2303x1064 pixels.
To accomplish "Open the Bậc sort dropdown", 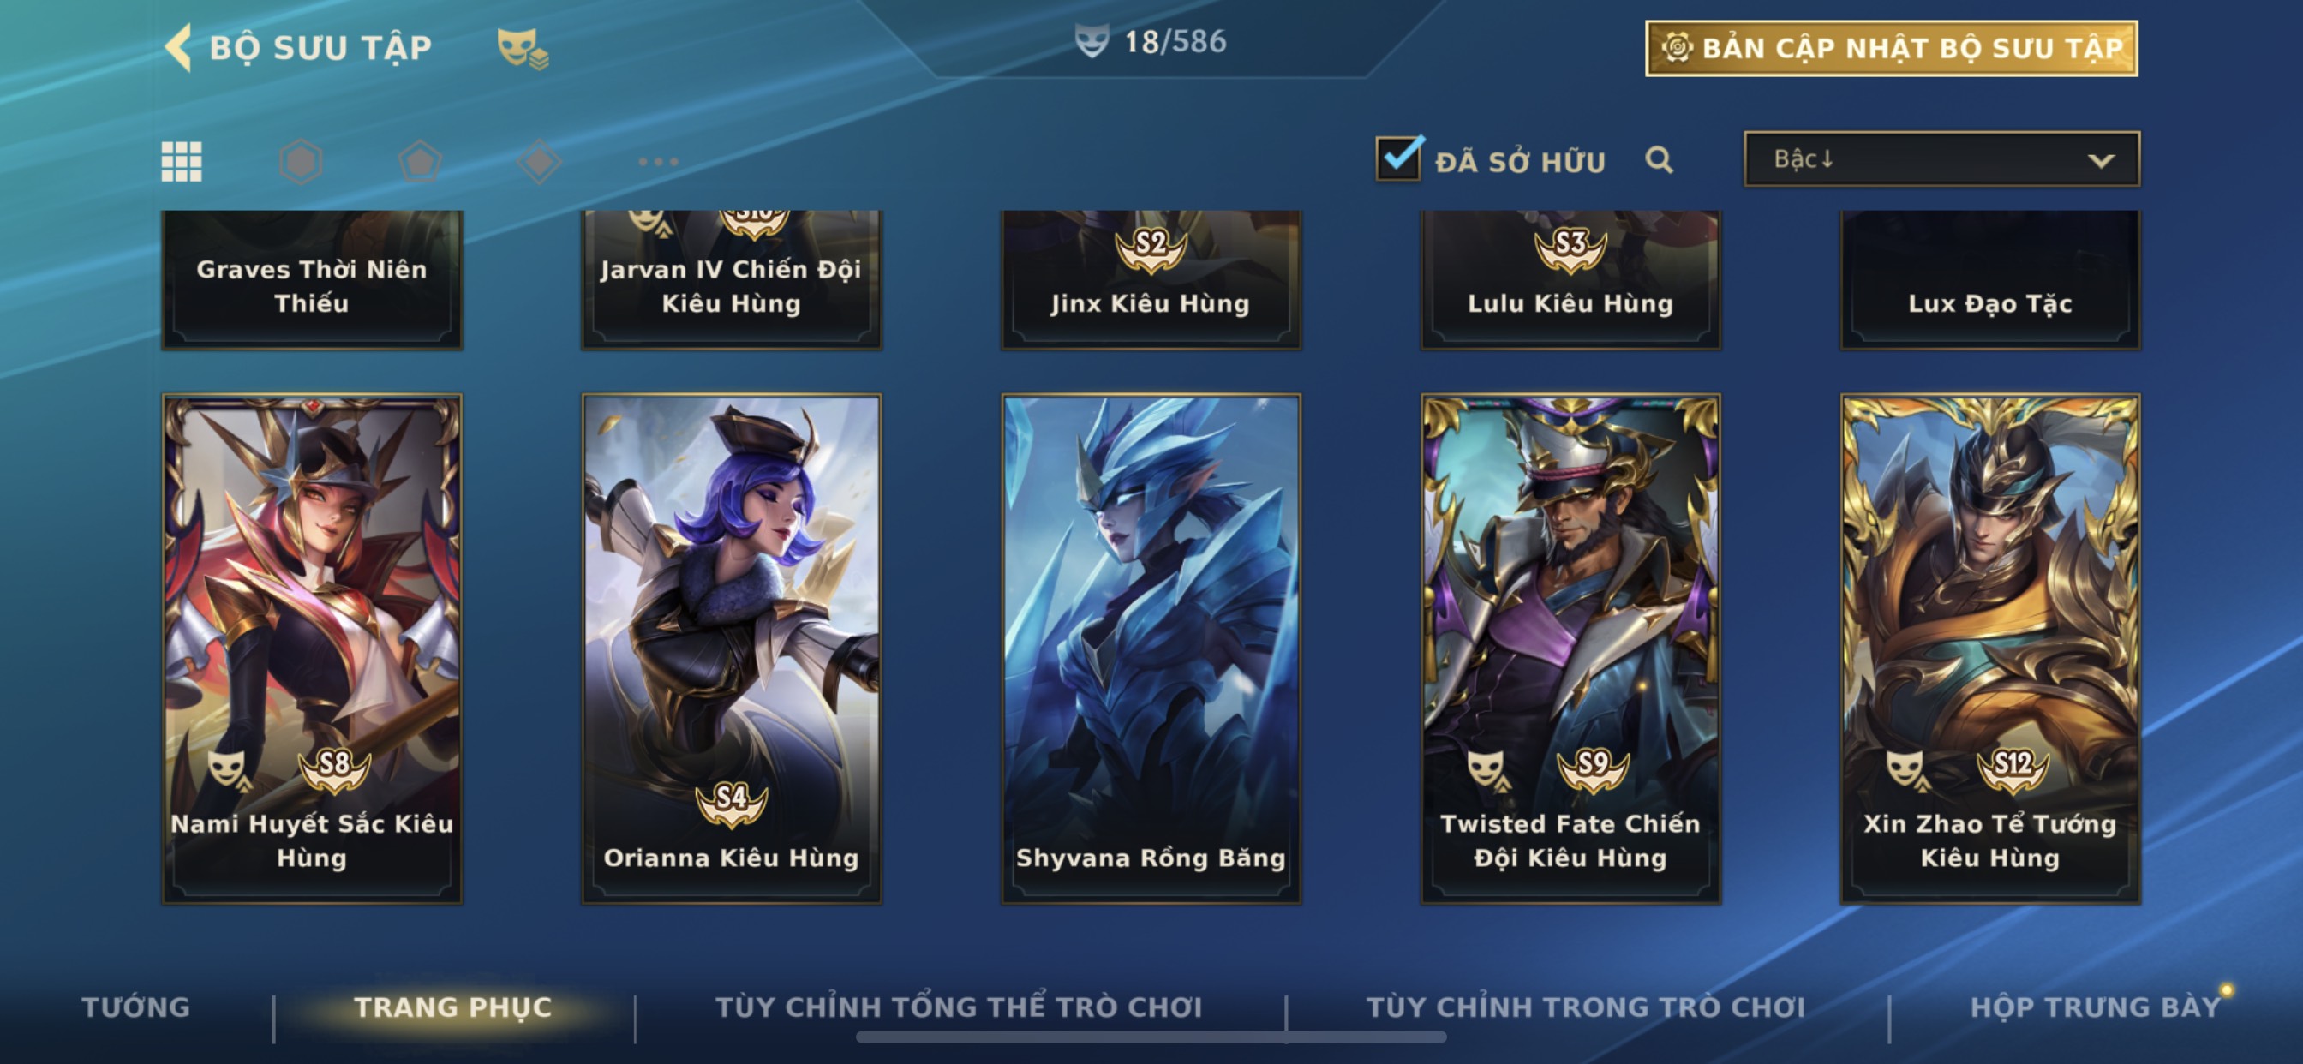I will 1941,159.
